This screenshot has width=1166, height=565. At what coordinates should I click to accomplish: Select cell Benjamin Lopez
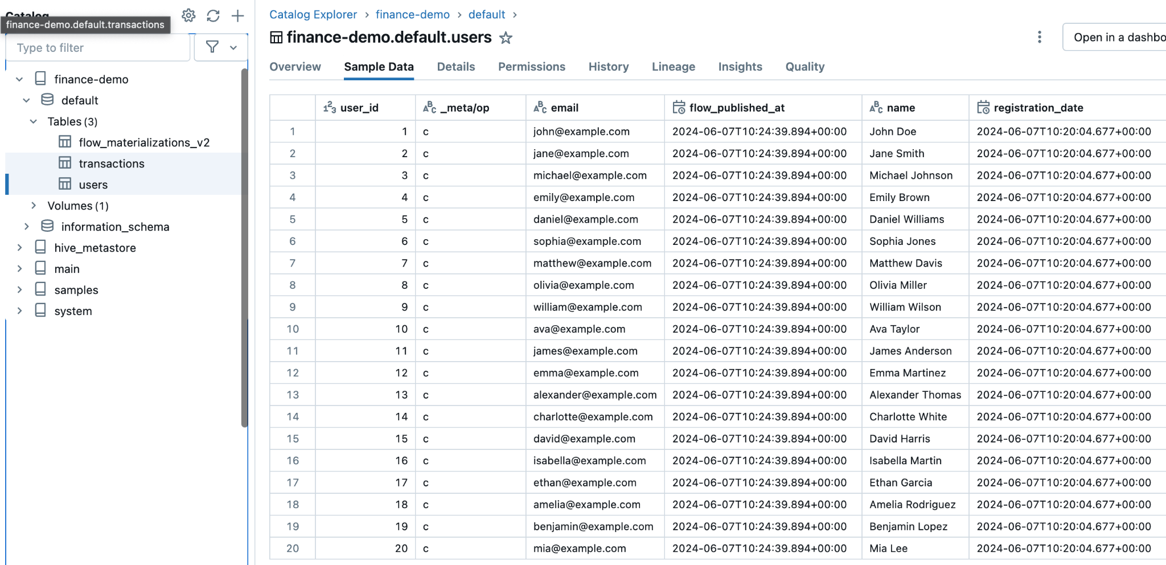pyautogui.click(x=915, y=527)
